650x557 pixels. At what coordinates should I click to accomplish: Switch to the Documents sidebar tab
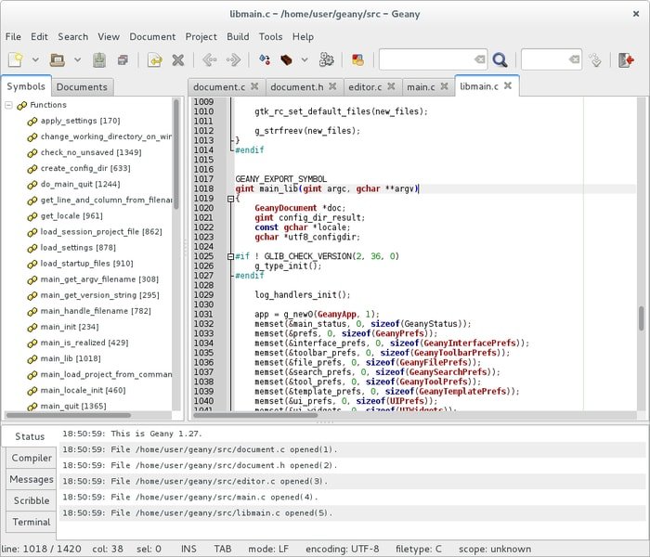[x=82, y=87]
